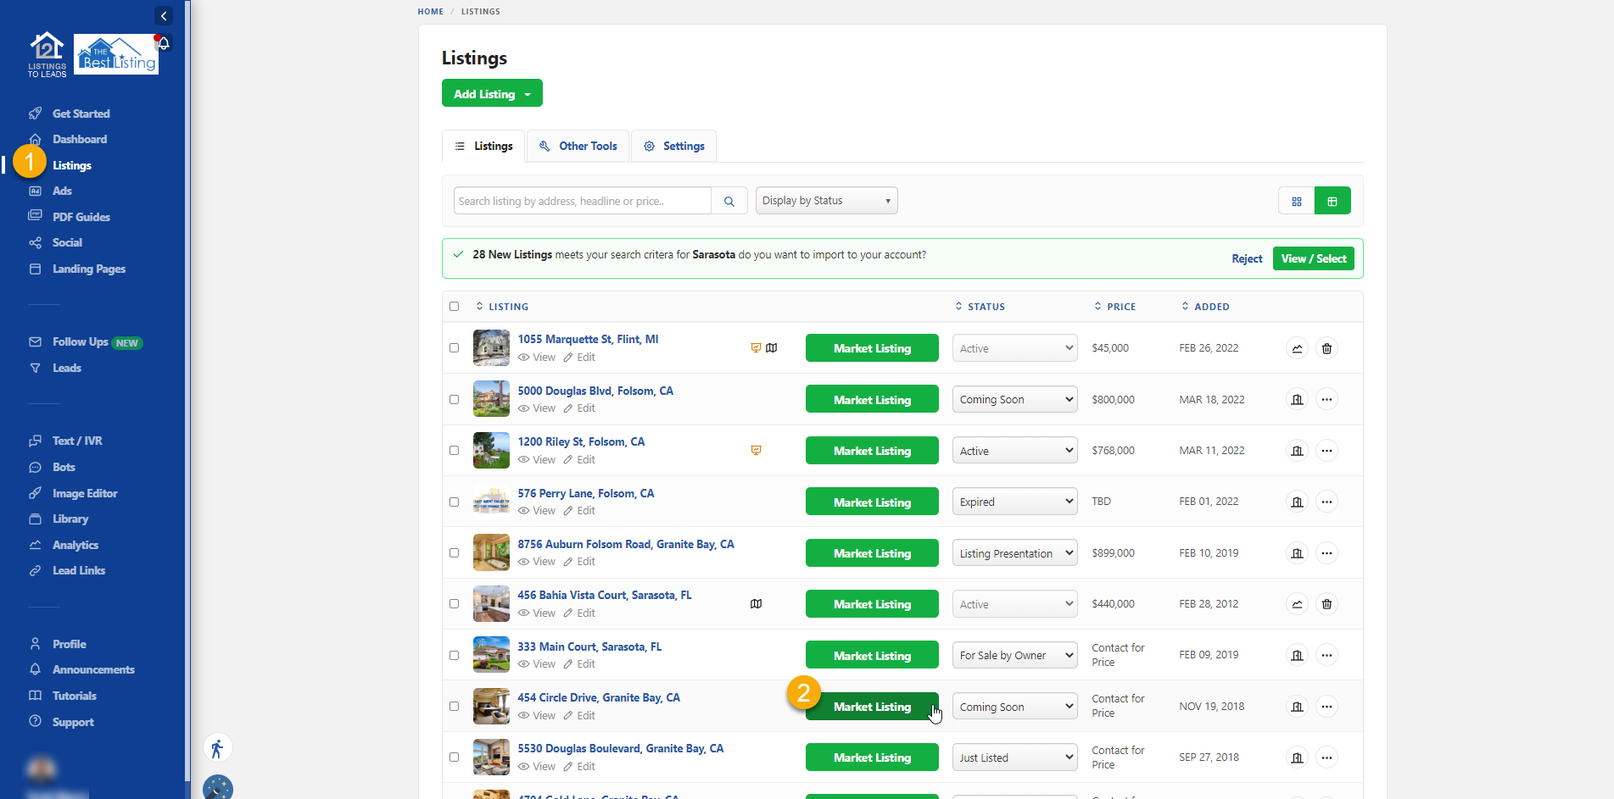Open the status dropdown for 5530 Douglas Boulevard
The width and height of the screenshot is (1614, 799).
pyautogui.click(x=1014, y=757)
